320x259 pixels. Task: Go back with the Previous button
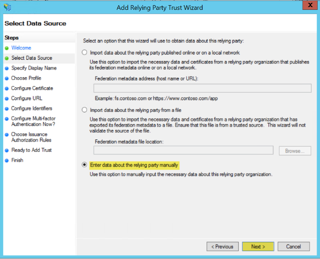222,246
